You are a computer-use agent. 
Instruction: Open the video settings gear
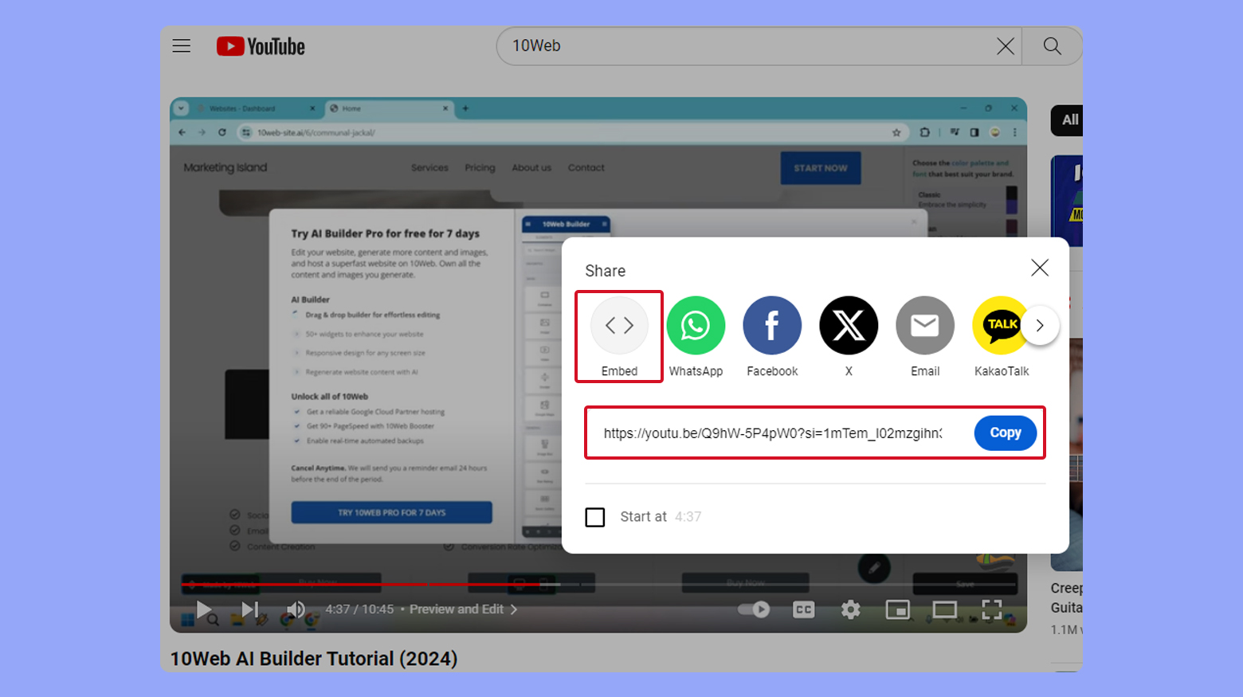tap(850, 609)
